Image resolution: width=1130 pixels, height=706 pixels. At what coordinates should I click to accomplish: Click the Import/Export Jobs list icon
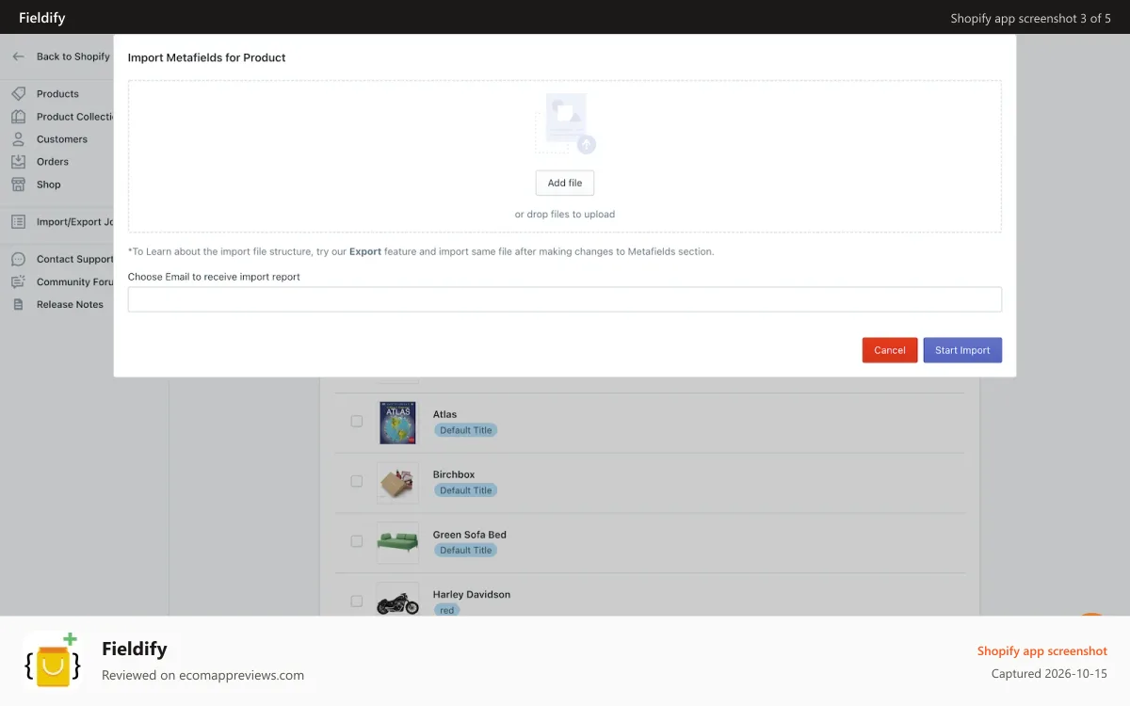click(x=18, y=222)
